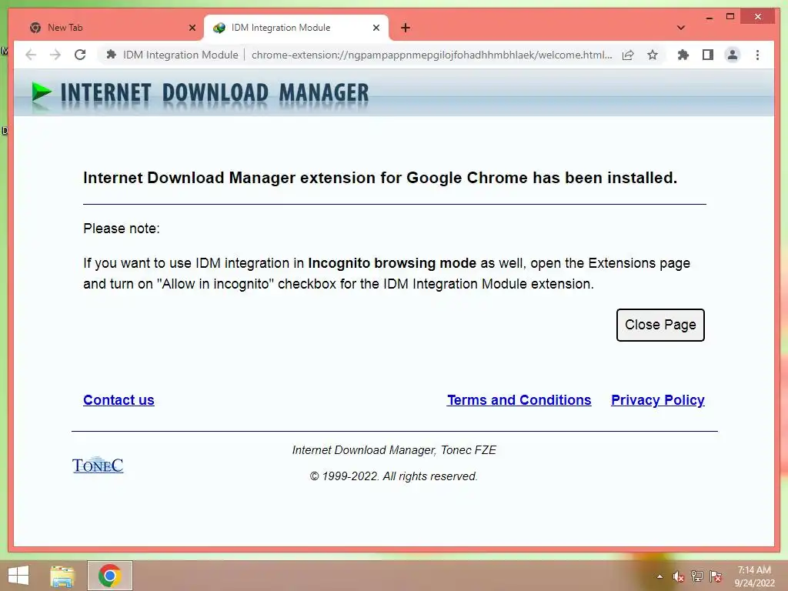This screenshot has height=591, width=788.
Task: Click the Chrome icon in the taskbar
Action: pos(109,576)
